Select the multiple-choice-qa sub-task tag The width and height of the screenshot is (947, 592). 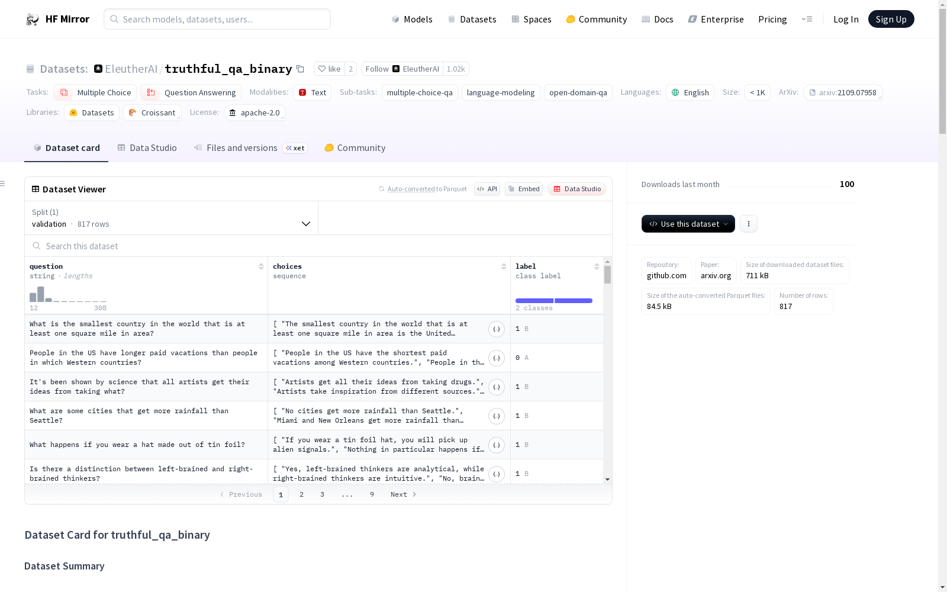pos(420,92)
